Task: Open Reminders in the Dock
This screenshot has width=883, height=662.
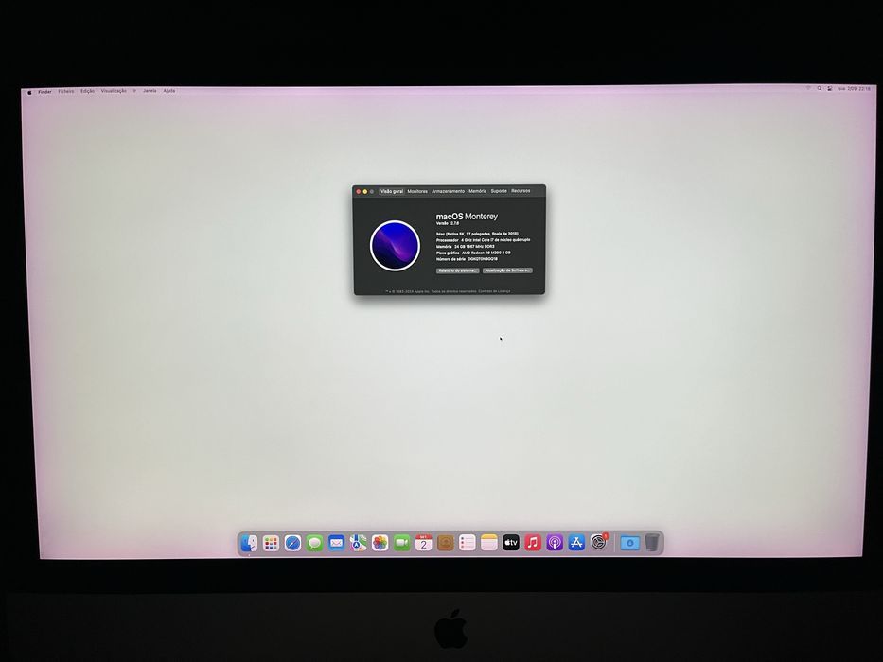Action: tap(467, 543)
